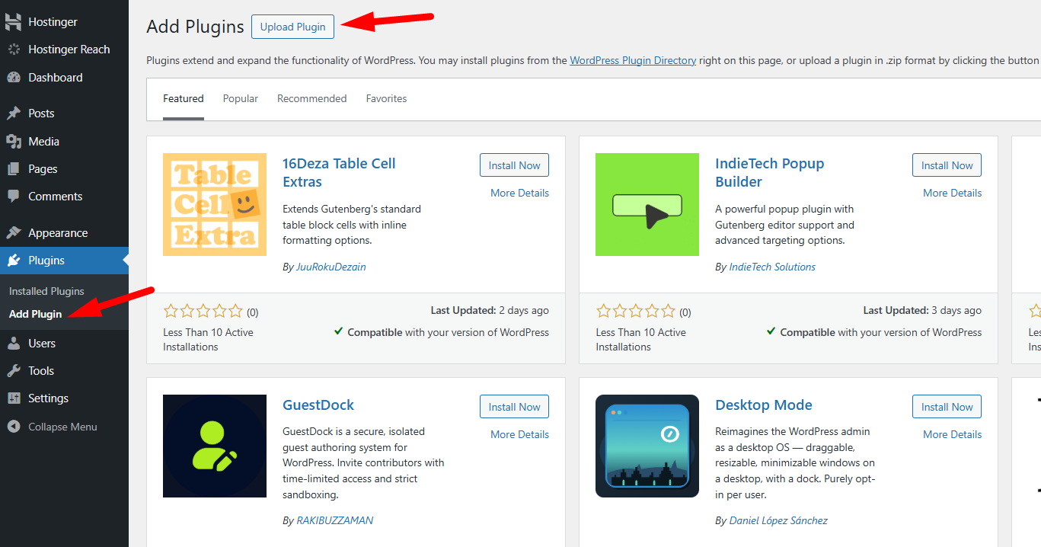This screenshot has height=547, width=1041.
Task: Open the Desktop Mode title link
Action: 764,405
